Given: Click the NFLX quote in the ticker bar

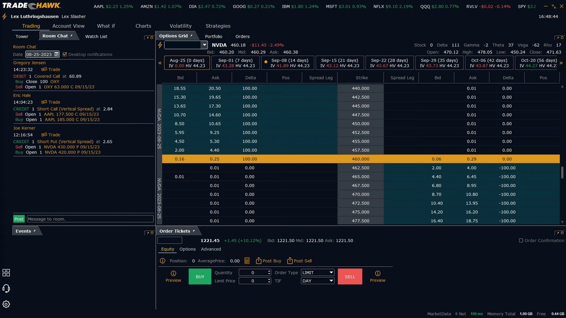Looking at the screenshot, I should pos(393,7).
